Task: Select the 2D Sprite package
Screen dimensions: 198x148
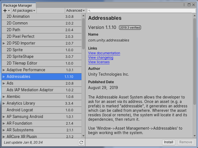Action: pos(41,50)
